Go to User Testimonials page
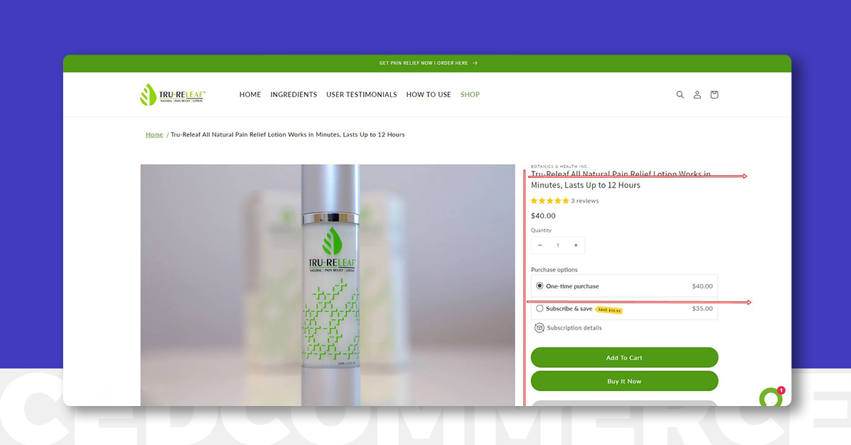Screen dimensions: 851x445 [362, 94]
